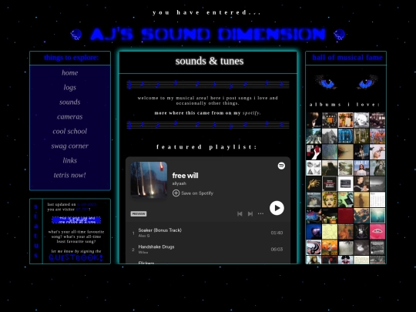Select track Soaker (Bonus Track)
This screenshot has width=416, height=312.
tap(160, 230)
